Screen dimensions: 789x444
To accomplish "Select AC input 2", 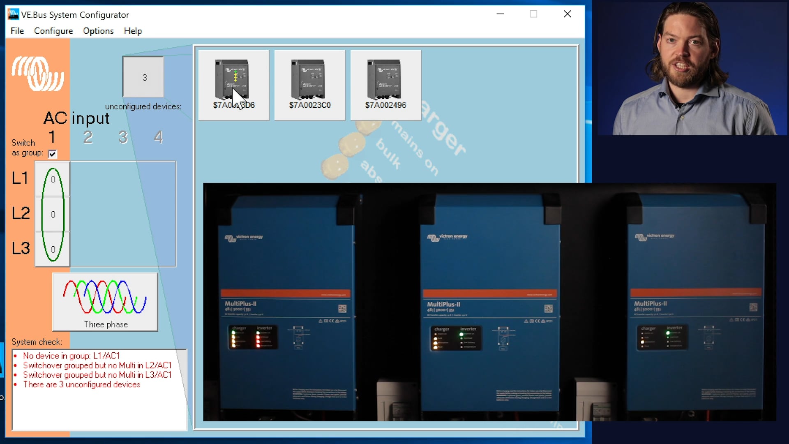I will click(88, 137).
